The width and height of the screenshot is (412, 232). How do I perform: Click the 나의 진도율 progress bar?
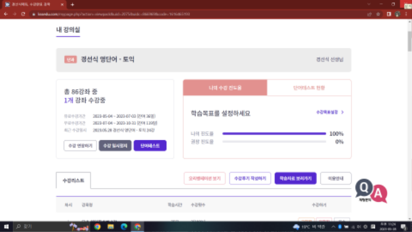pyautogui.click(x=274, y=134)
